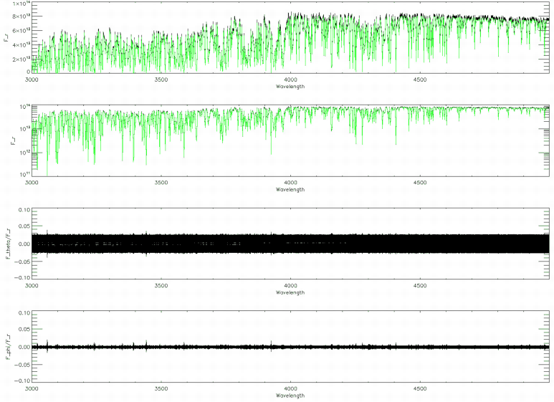The width and height of the screenshot is (554, 402).
Task: Click the 4500 tick label on the bottom plot
Action: pyautogui.click(x=420, y=389)
